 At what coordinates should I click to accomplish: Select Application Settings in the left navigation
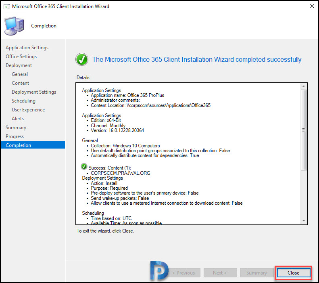[x=27, y=48]
